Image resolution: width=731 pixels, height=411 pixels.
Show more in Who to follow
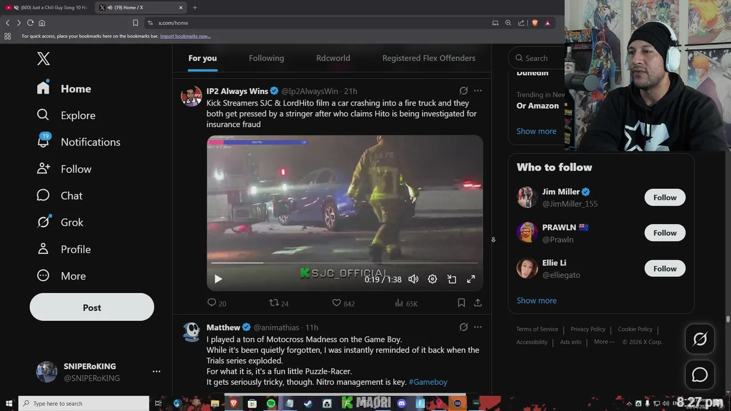536,300
